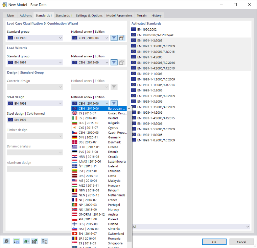This screenshot has width=257, height=248.
Task: Pick ELOT | 2017-01 Greece annex
Action: pyautogui.click(x=99, y=147)
